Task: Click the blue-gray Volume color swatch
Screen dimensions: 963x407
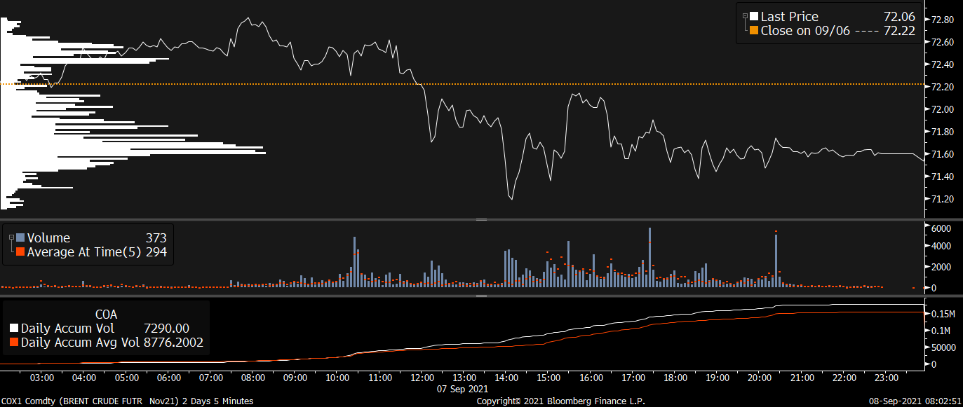Action: 20,238
